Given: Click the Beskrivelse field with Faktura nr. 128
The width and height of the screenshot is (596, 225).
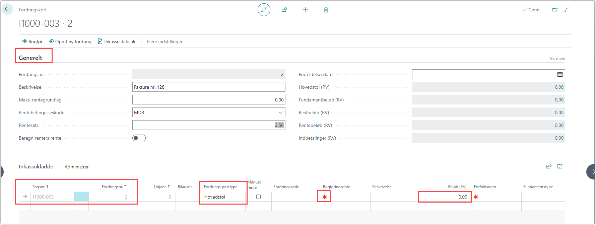Looking at the screenshot, I should coord(208,87).
